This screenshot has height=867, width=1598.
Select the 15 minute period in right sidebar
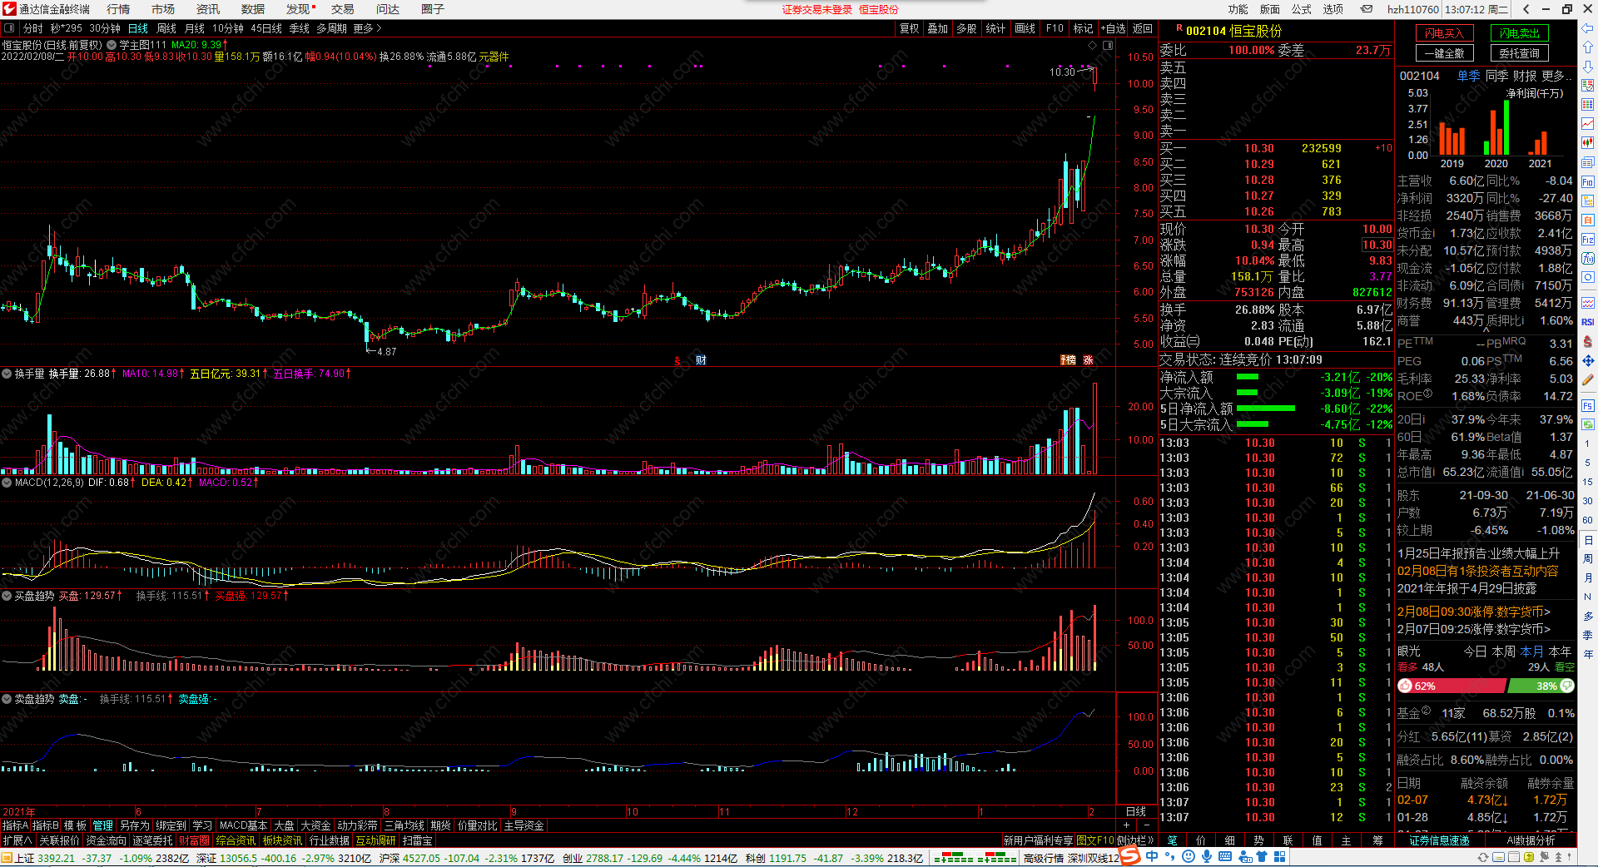coord(1588,482)
